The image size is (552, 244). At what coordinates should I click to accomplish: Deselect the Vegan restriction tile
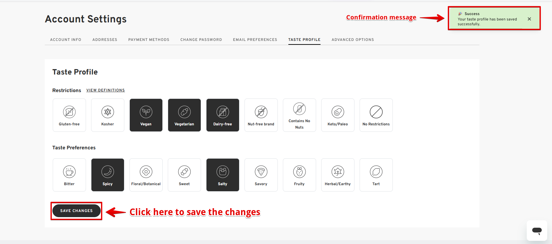point(146,115)
